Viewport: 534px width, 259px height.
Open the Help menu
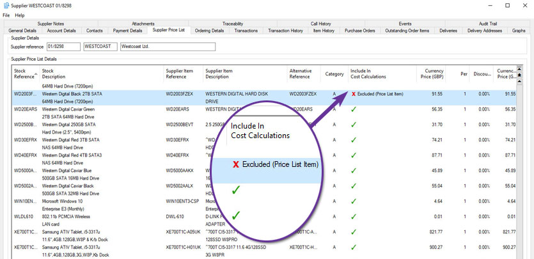click(x=20, y=15)
